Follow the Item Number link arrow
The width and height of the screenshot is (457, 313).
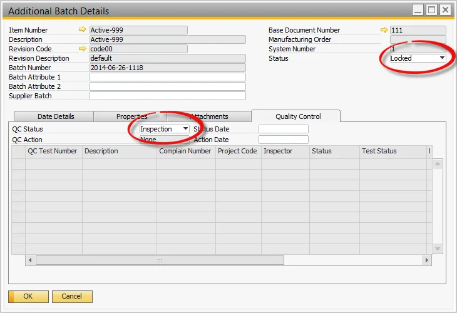coord(83,29)
